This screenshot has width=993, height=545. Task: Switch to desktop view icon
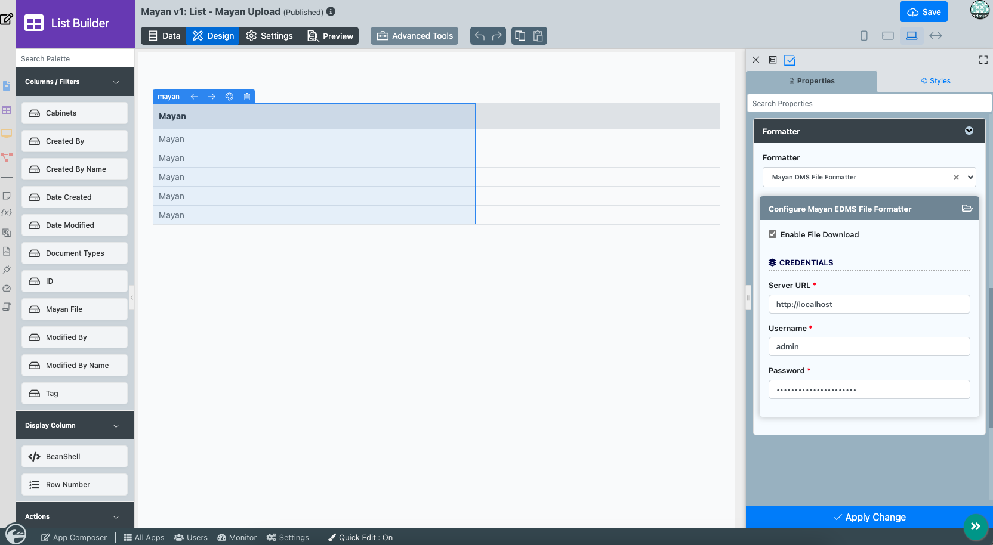(912, 36)
